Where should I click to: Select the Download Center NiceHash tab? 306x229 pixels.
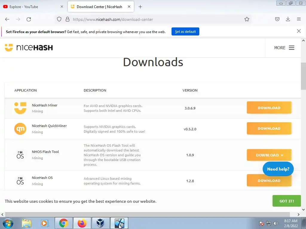(101, 7)
